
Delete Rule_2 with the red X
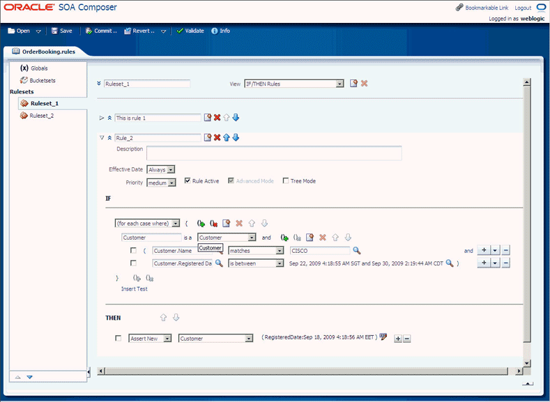pos(217,137)
